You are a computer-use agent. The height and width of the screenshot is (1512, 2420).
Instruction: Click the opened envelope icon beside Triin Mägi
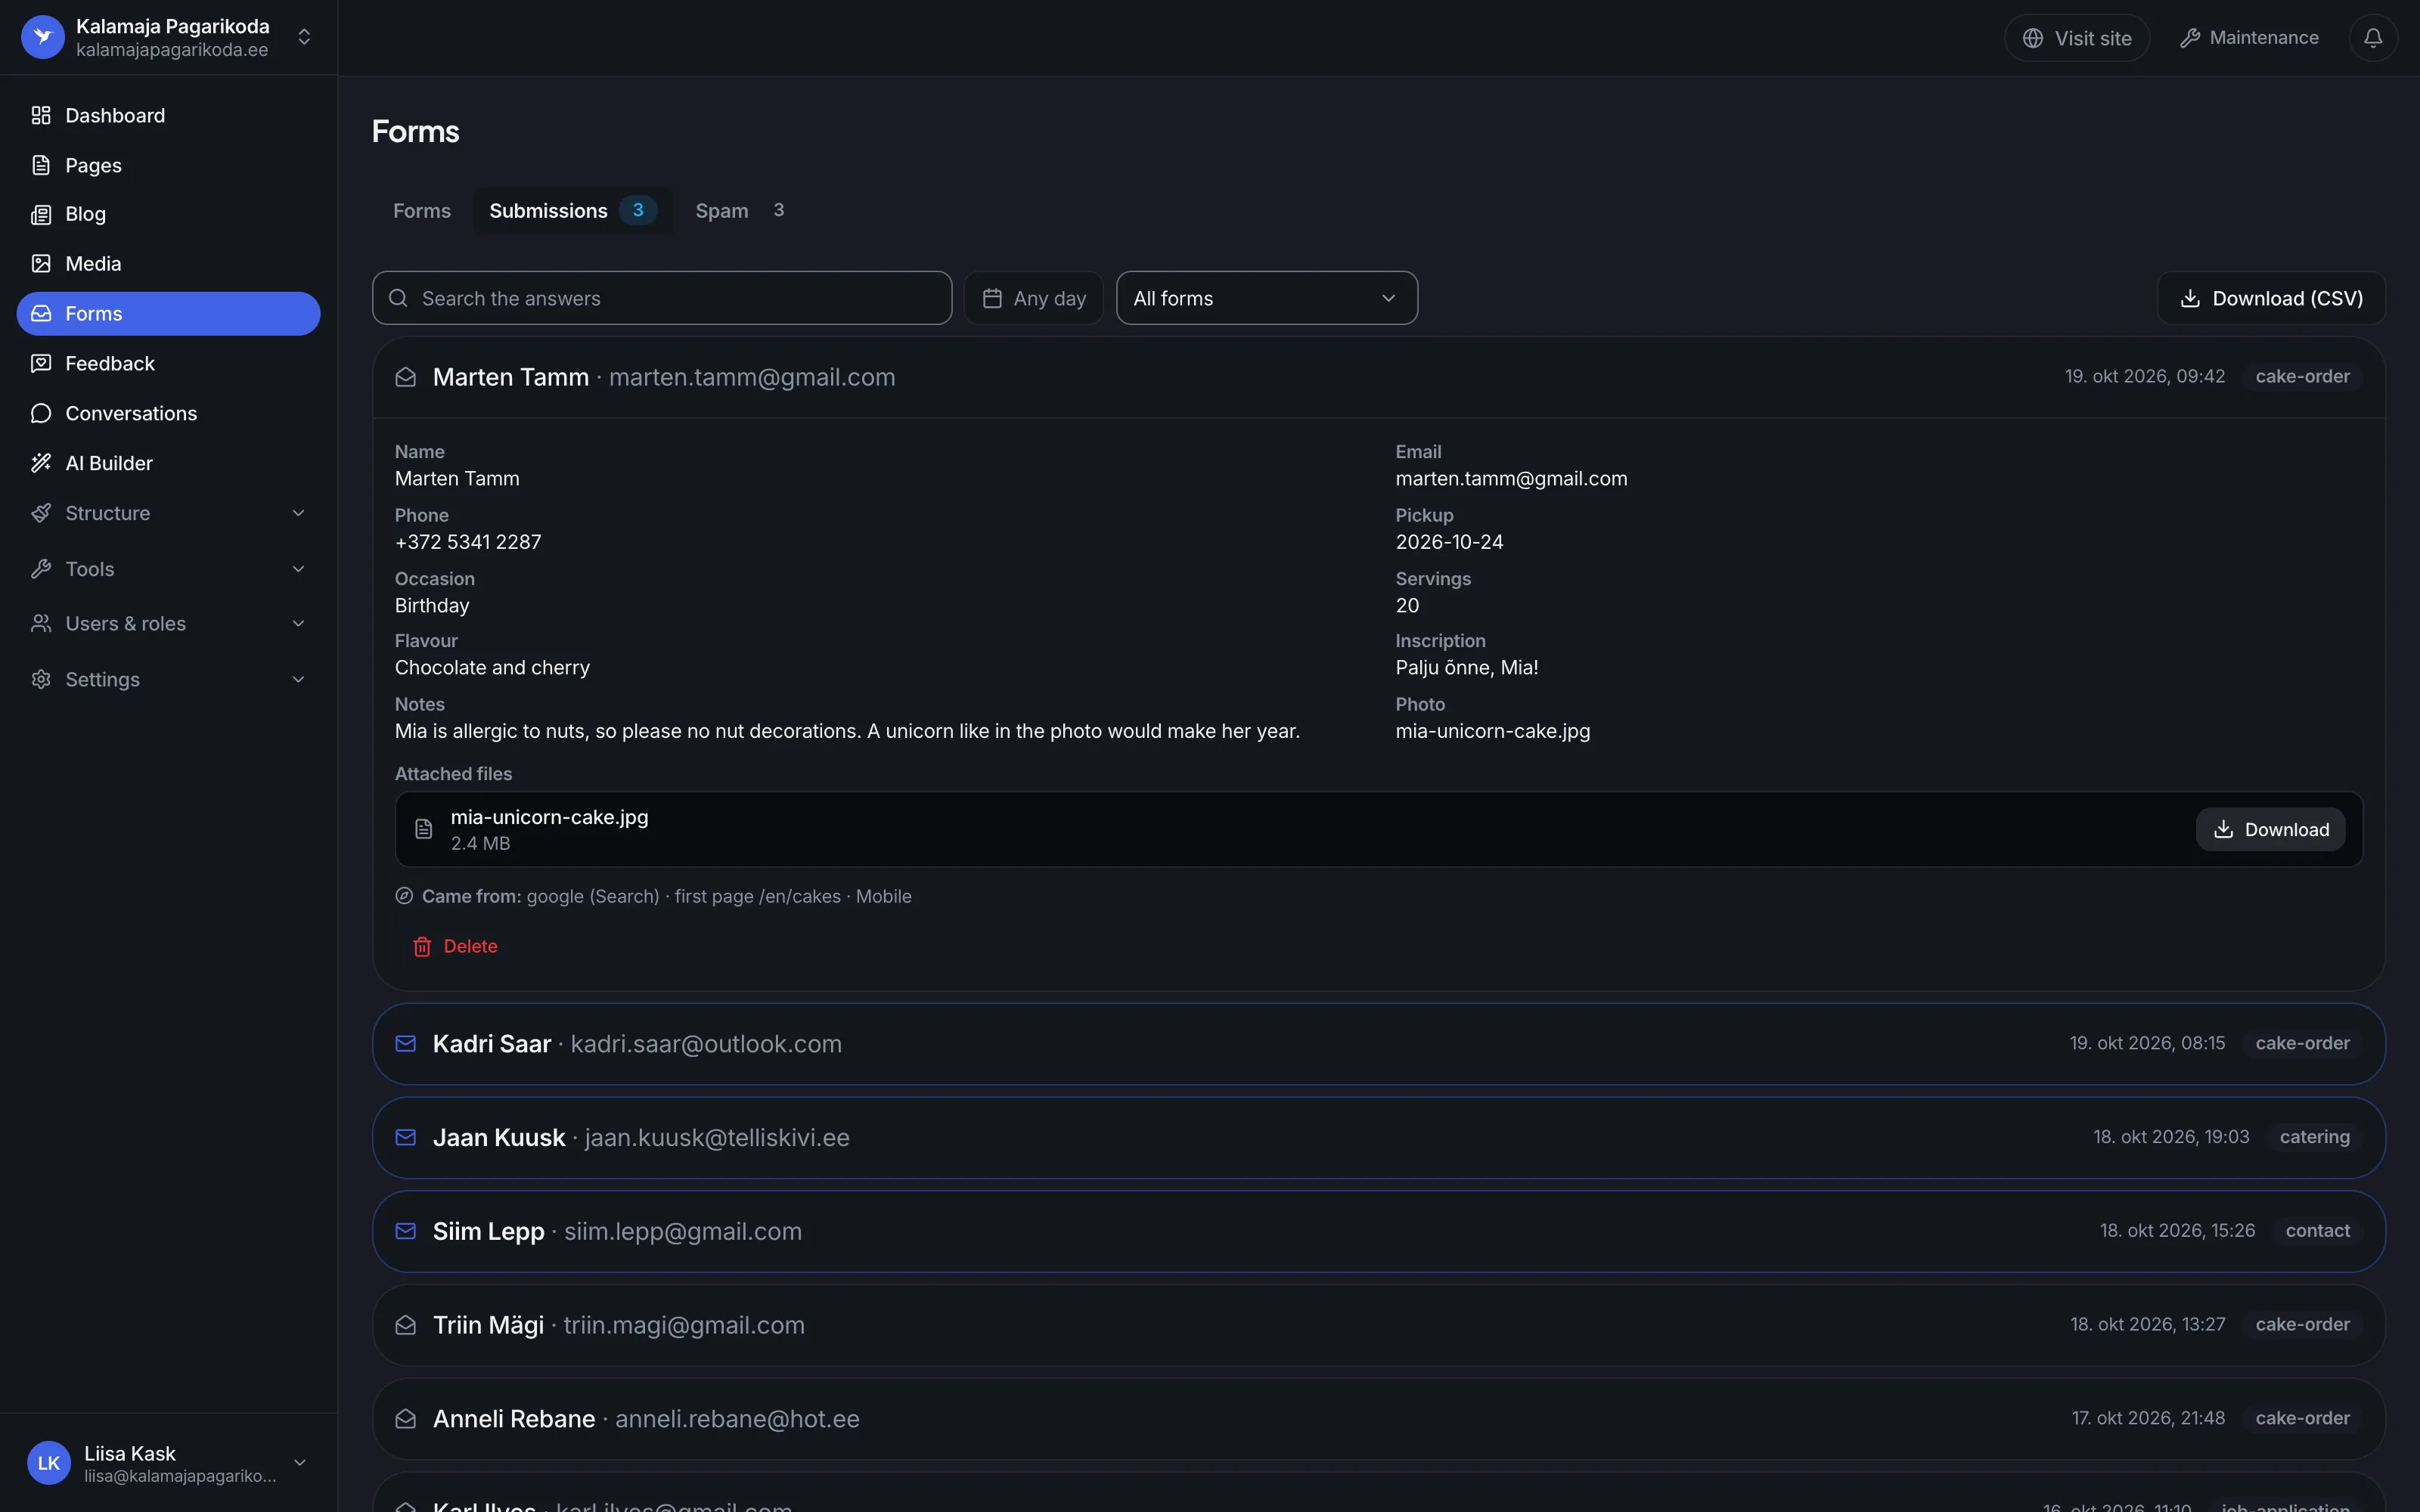tap(405, 1325)
